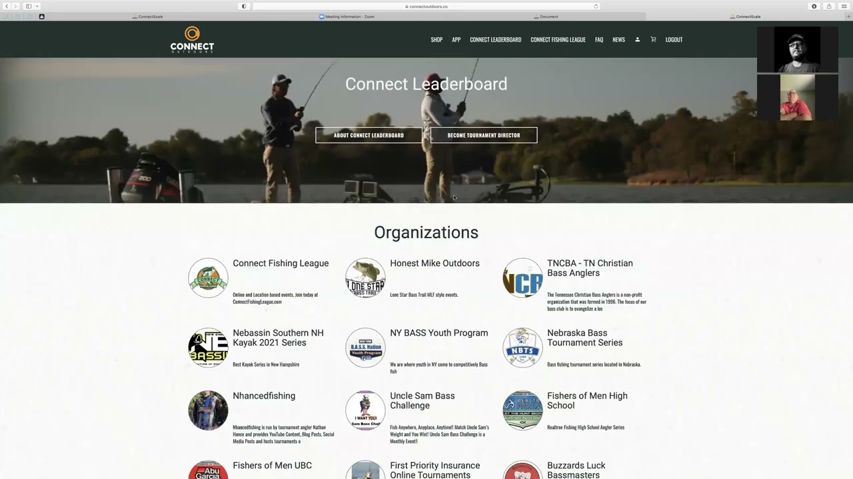Click "Lone Star Bass Trail MLF style events."
Screen dimensions: 853x479
pos(424,295)
